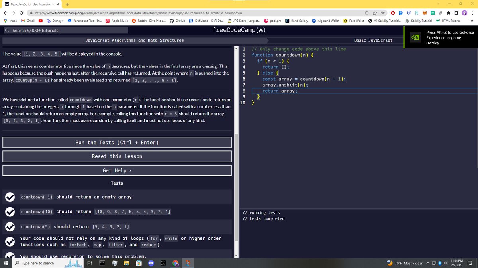
Task: Open the Apple Music bookmark
Action: tap(117, 21)
